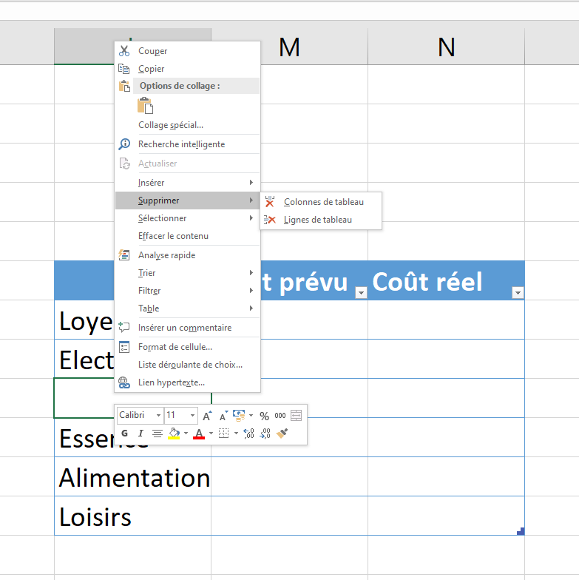
Task: Apply percent style in mini toolbar
Action: click(x=264, y=416)
